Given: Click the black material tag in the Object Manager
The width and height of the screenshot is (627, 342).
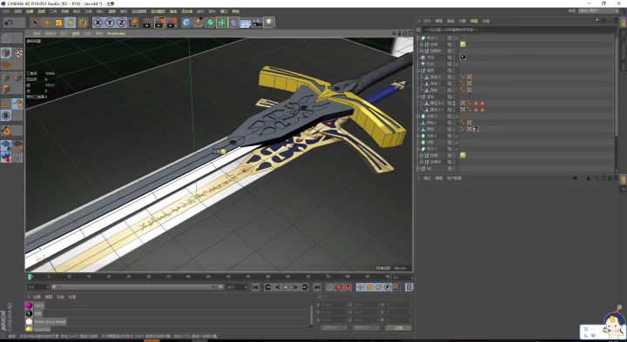Looking at the screenshot, I should (x=462, y=57).
